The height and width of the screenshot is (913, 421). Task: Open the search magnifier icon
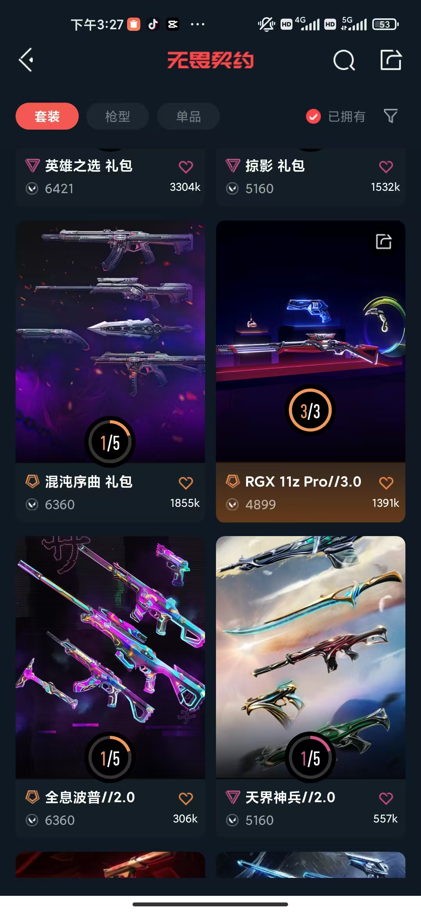pyautogui.click(x=344, y=60)
